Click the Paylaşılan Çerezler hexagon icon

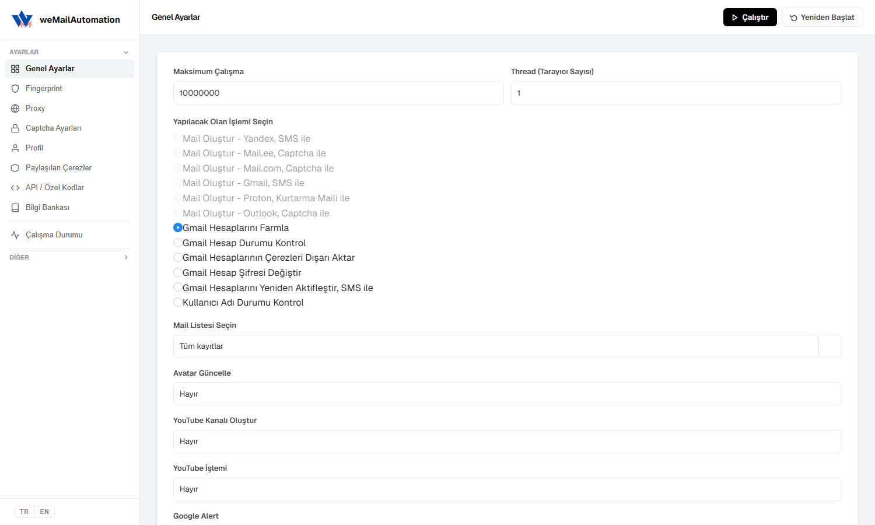click(15, 168)
